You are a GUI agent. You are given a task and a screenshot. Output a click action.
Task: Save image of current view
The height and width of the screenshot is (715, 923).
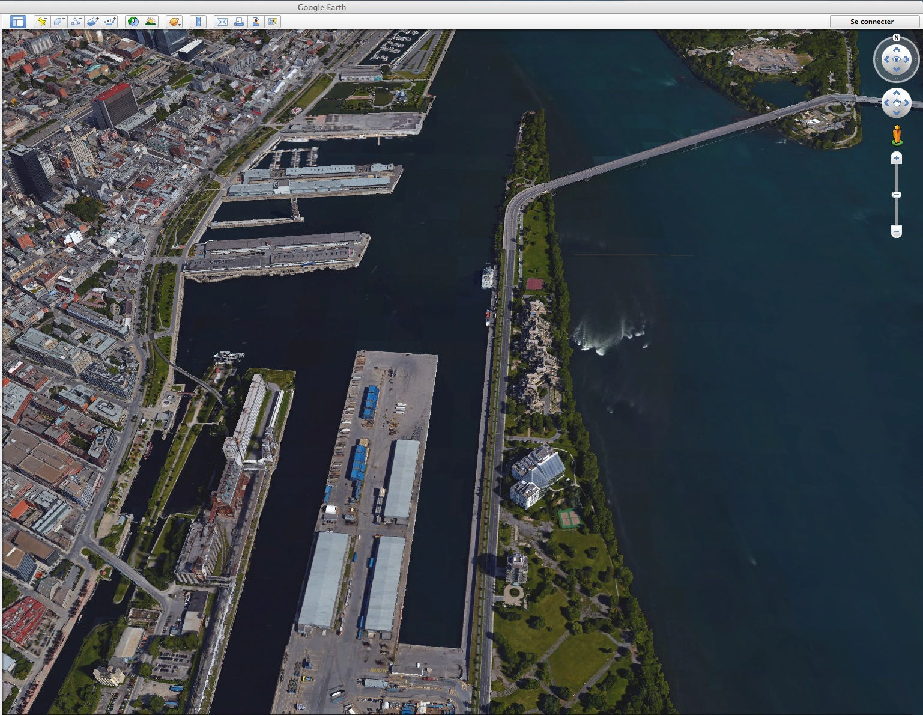(x=256, y=22)
